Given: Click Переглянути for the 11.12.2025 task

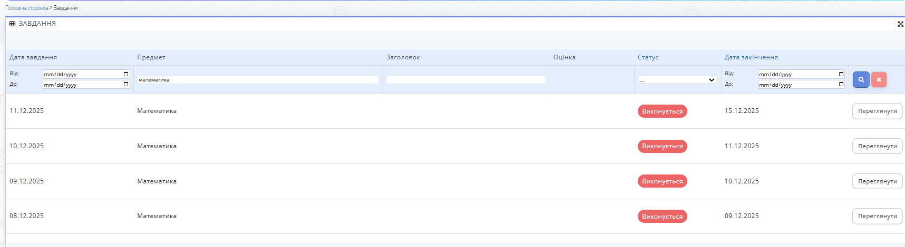Looking at the screenshot, I should point(877,111).
